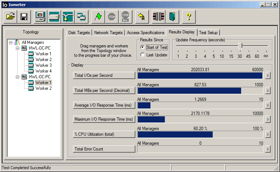Viewport: 280px width, 172px height.
Task: Click the Total MBs per Second progress bar
Action: tap(200, 90)
